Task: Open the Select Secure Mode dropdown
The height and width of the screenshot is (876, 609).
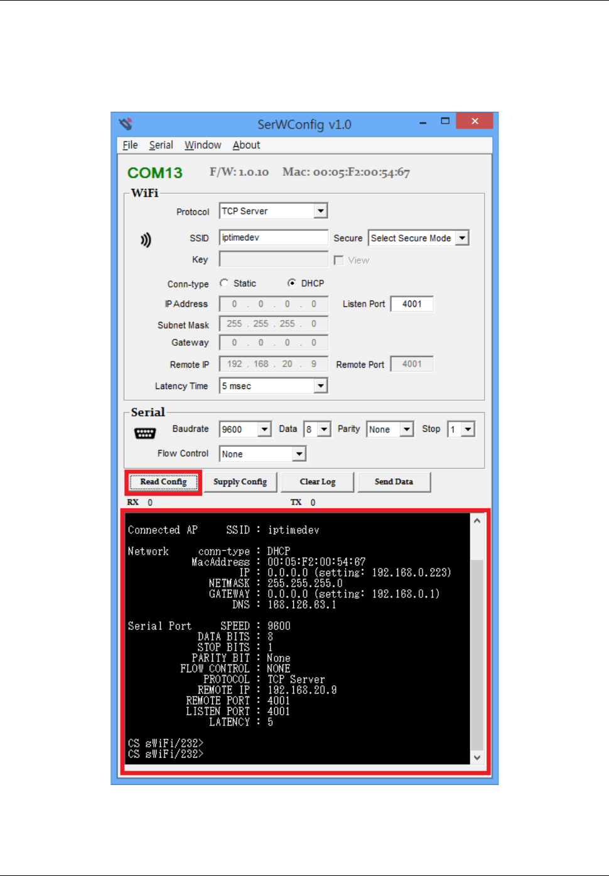Action: [462, 238]
